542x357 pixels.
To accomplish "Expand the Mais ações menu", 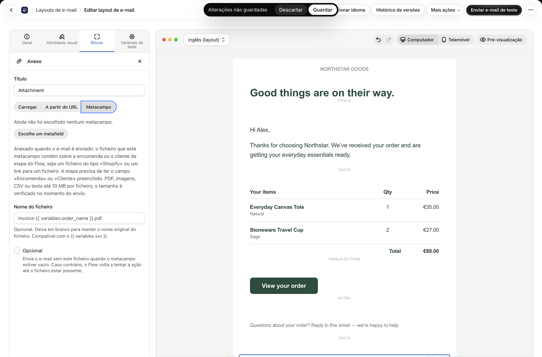I will (x=445, y=10).
